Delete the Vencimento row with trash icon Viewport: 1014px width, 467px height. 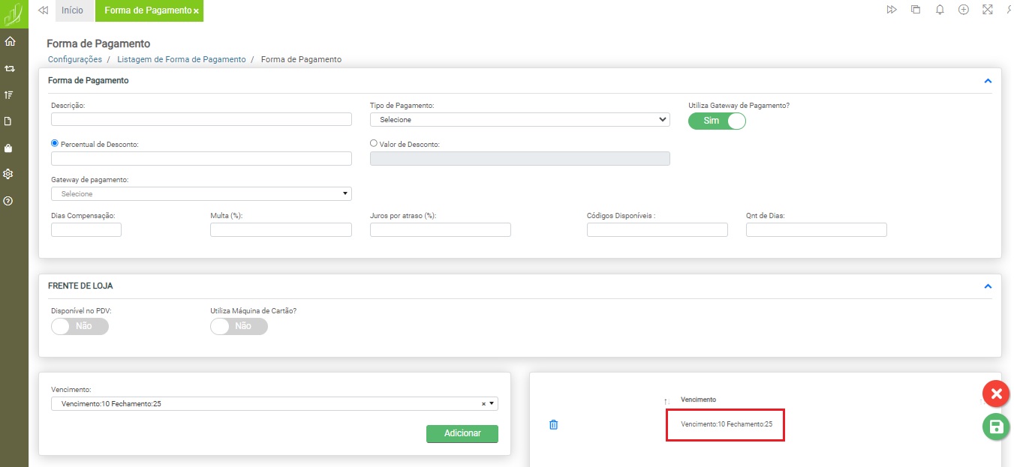[x=554, y=425]
